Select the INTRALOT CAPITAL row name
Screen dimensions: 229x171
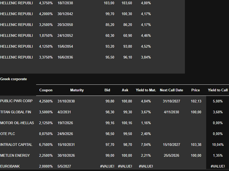pyautogui.click(x=16, y=145)
